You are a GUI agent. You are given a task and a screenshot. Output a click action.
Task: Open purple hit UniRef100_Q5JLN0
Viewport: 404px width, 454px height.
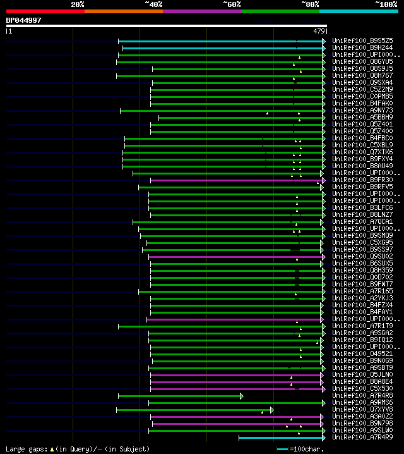[362, 374]
